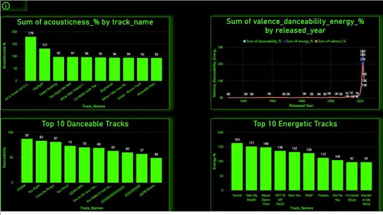This screenshot has width=383, height=215.
Task: Click the 1980 tick on the Released Year axis
Action: (302, 101)
